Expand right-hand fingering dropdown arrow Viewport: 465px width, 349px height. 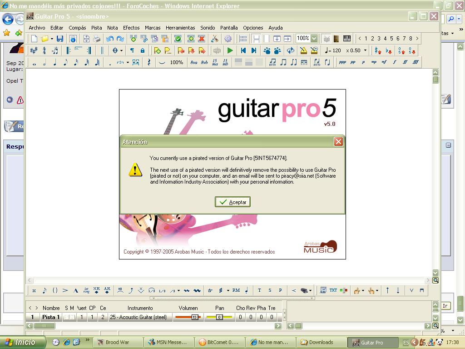point(377,290)
